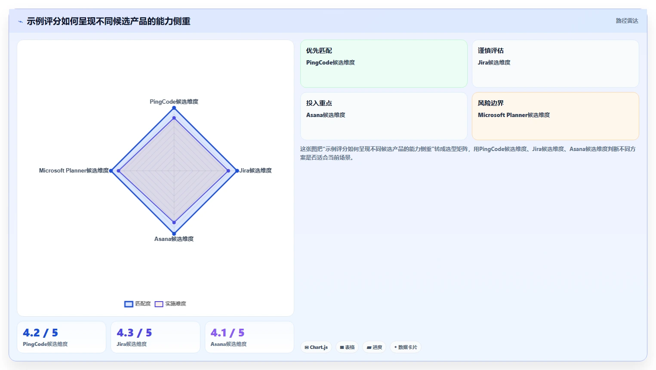
Task: Click the small icon before the header title
Action: coord(20,22)
